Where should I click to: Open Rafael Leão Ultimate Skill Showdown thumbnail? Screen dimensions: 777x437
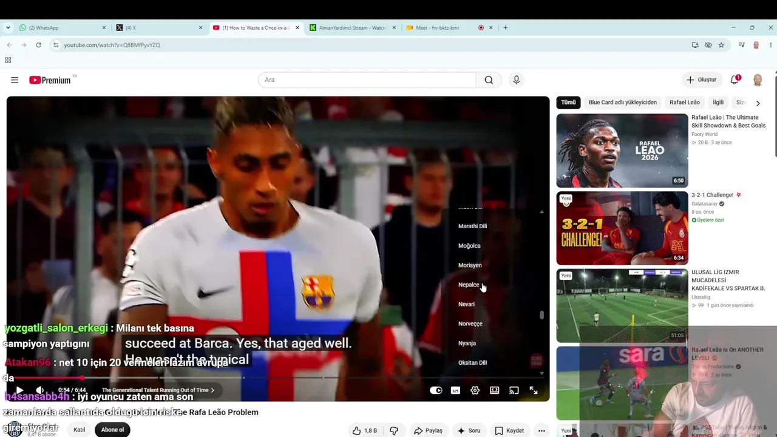pyautogui.click(x=622, y=151)
